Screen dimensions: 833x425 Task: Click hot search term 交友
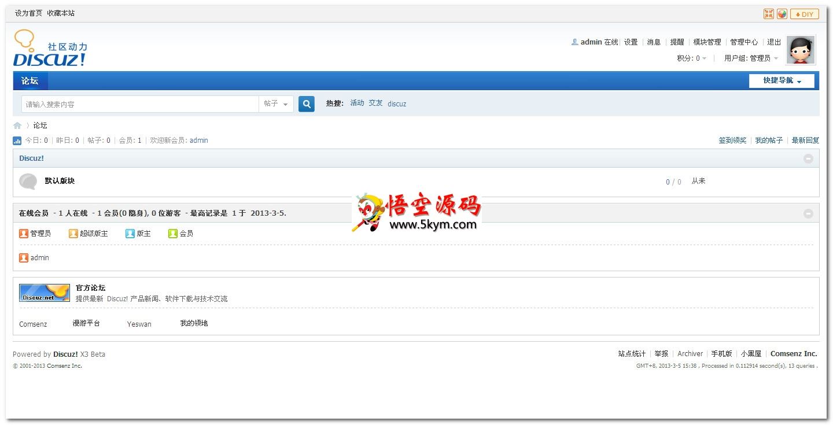tap(376, 103)
